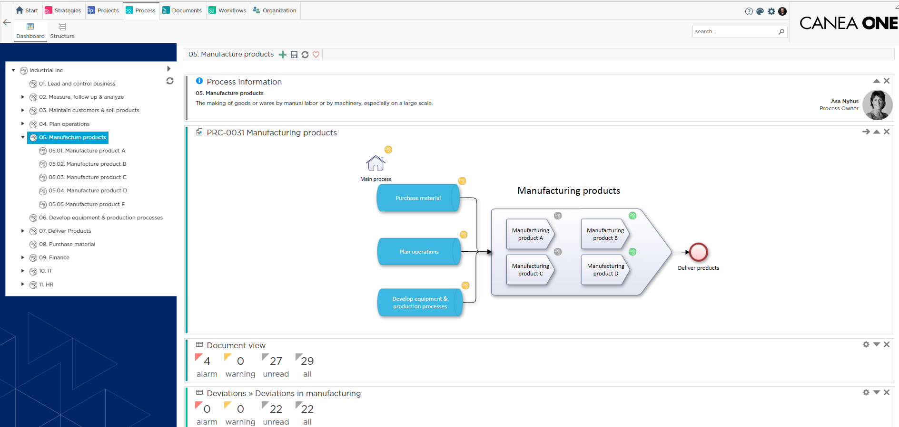Open the Purchase material process box
Viewport: 899px width, 427px height.
pyautogui.click(x=418, y=198)
